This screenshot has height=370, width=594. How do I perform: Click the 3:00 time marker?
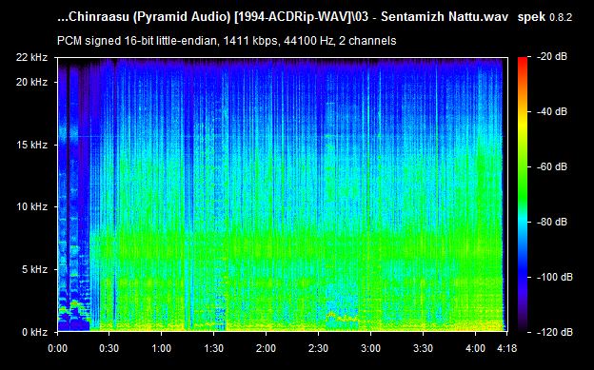click(370, 348)
